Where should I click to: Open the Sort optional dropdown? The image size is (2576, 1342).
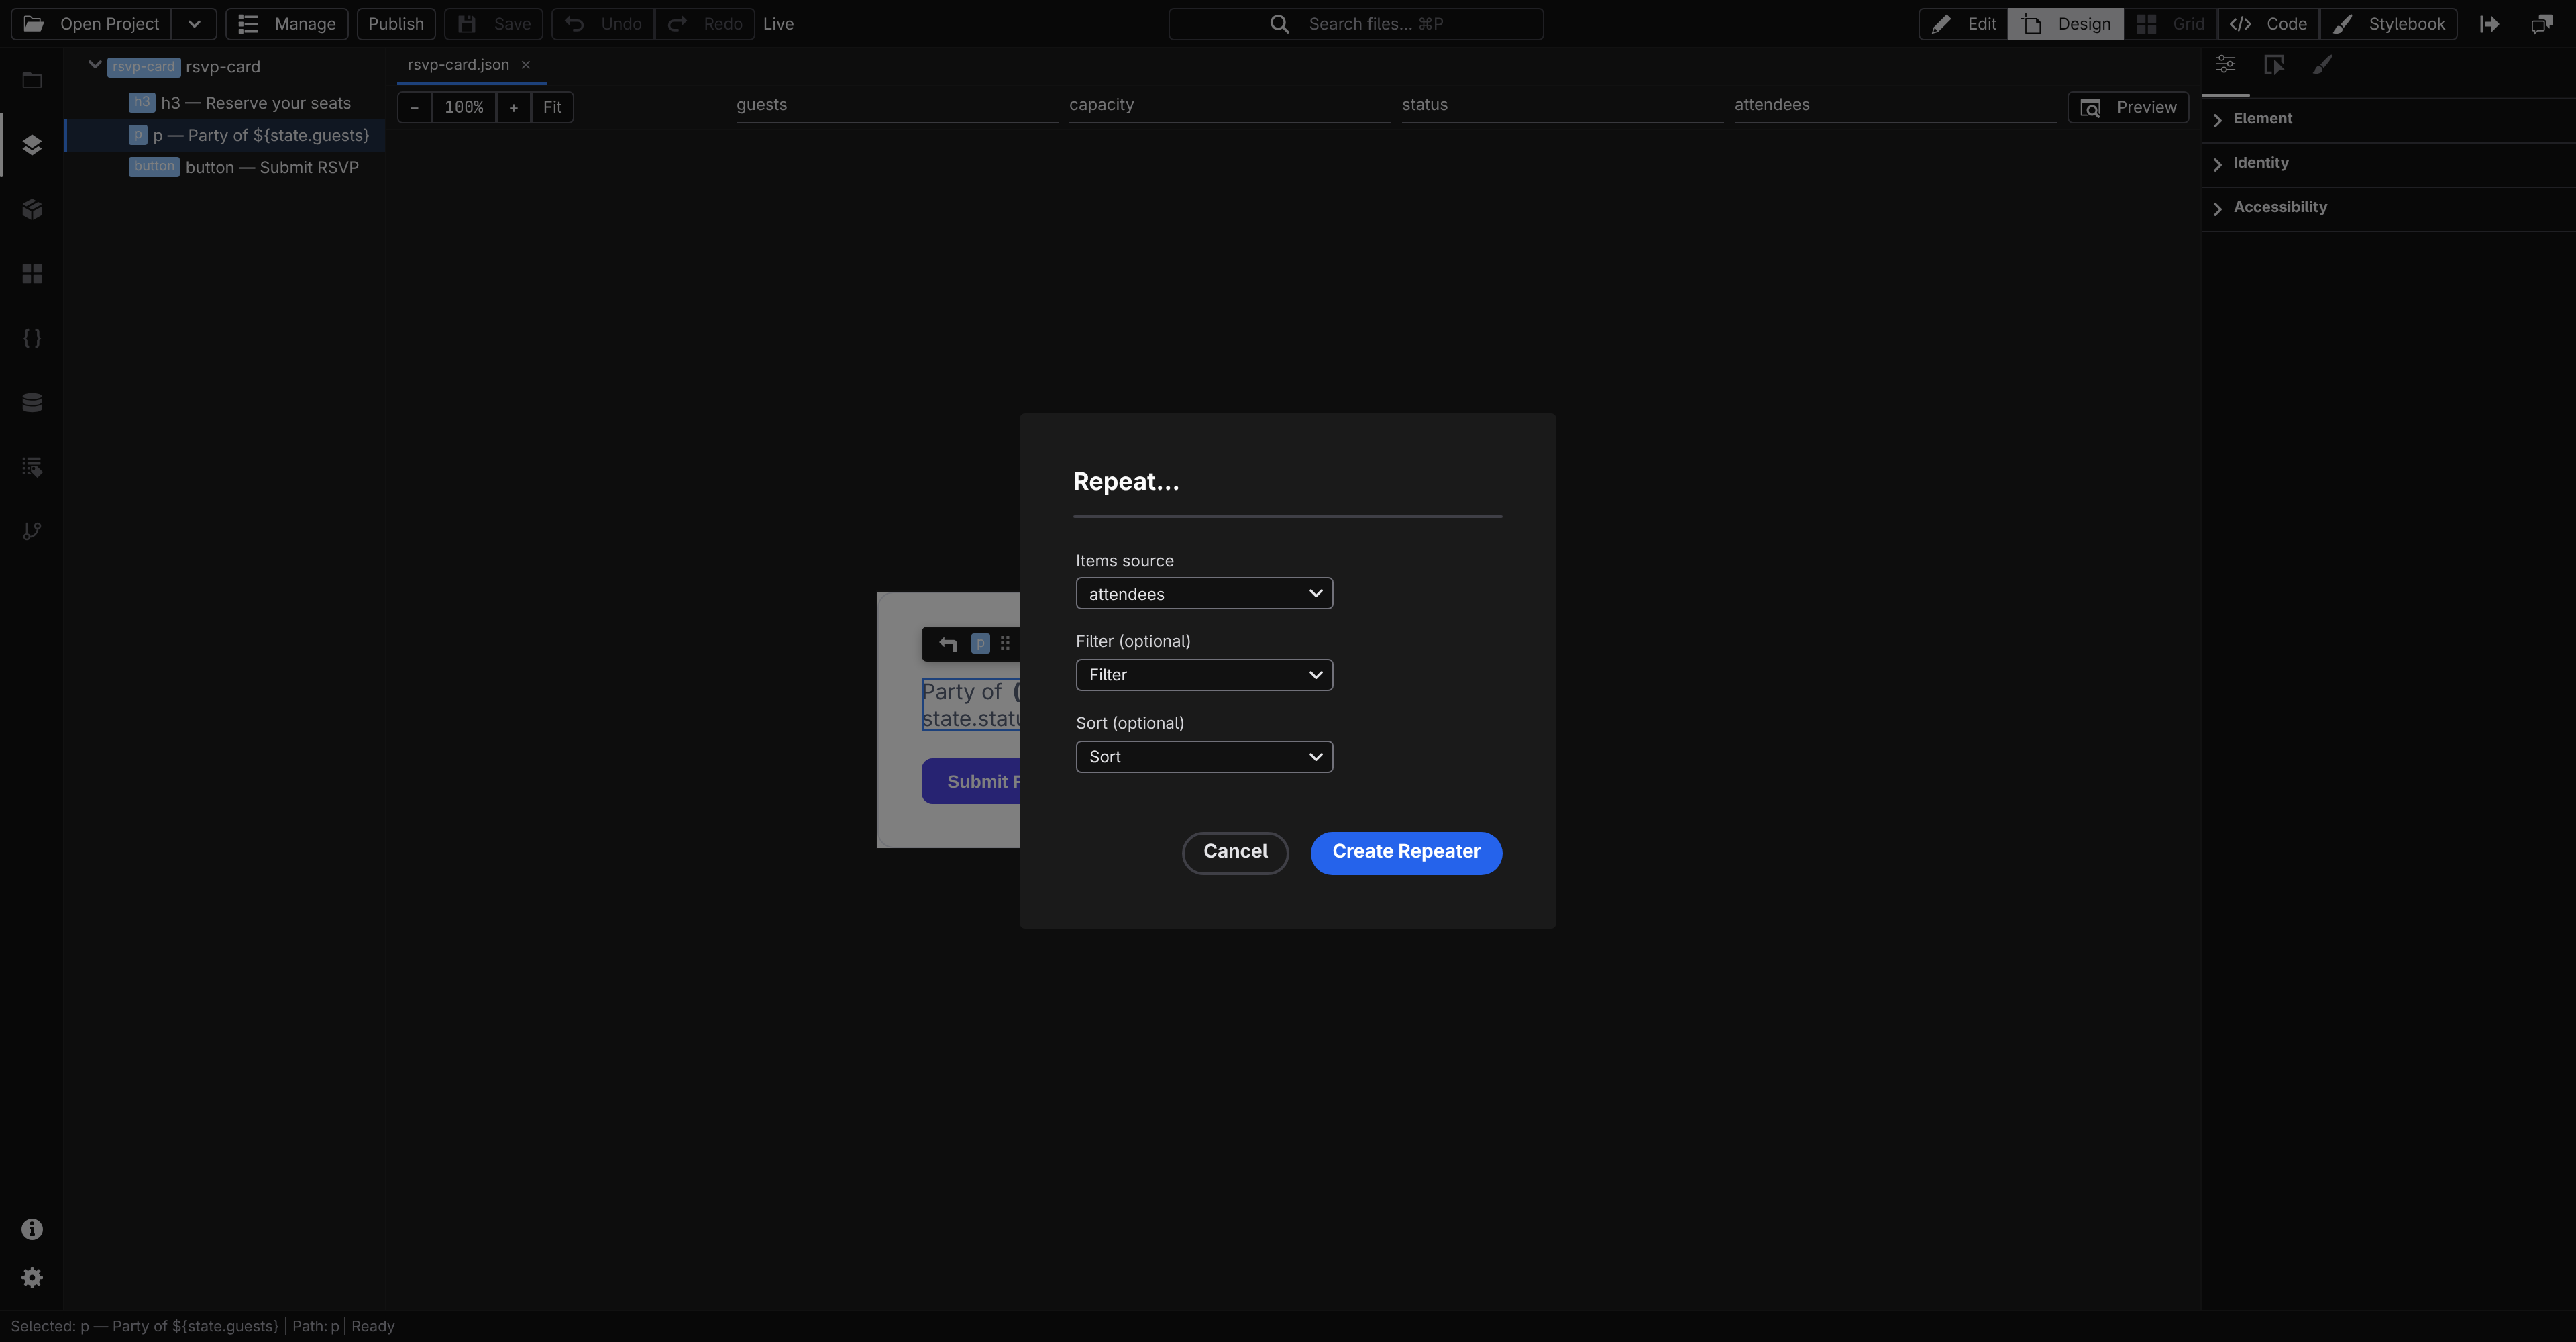tap(1204, 757)
